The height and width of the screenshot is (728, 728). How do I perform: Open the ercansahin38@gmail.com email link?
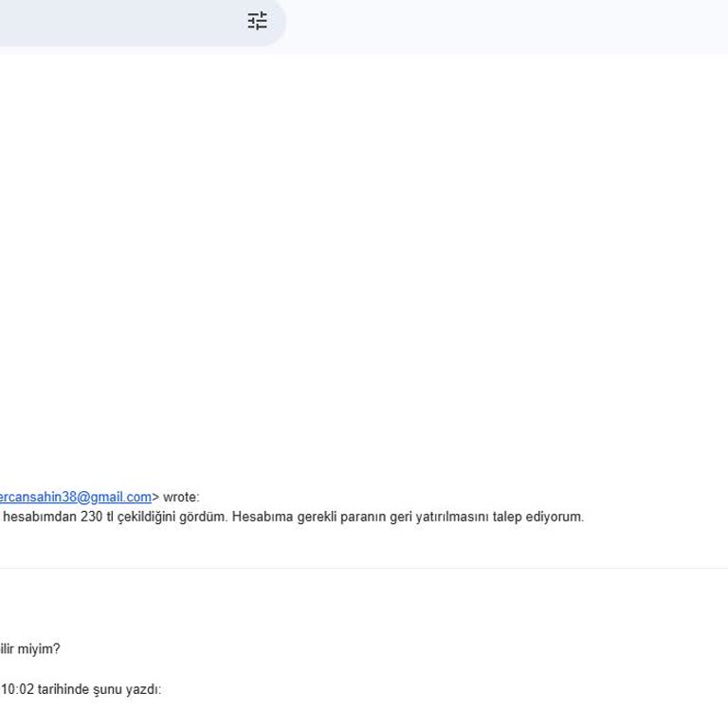75,497
